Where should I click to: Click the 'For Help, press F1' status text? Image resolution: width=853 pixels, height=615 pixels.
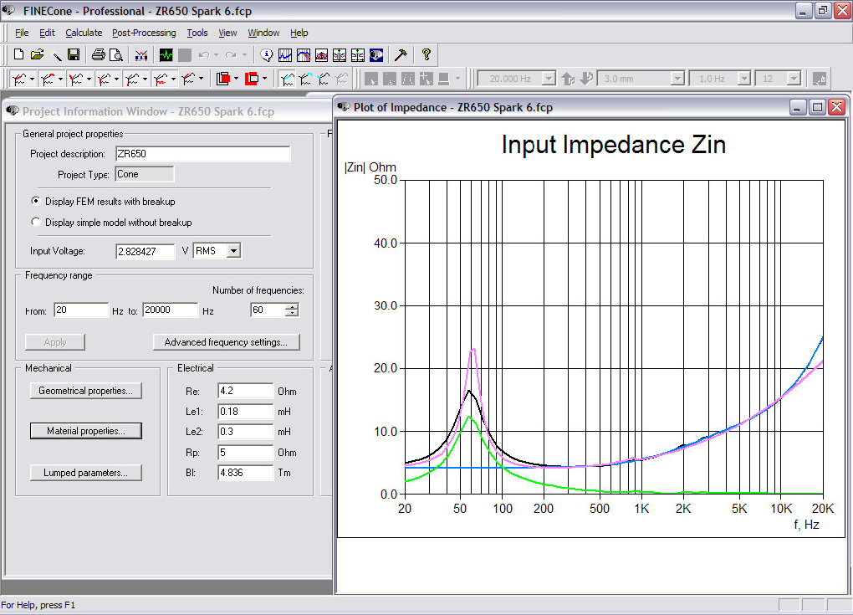(38, 605)
